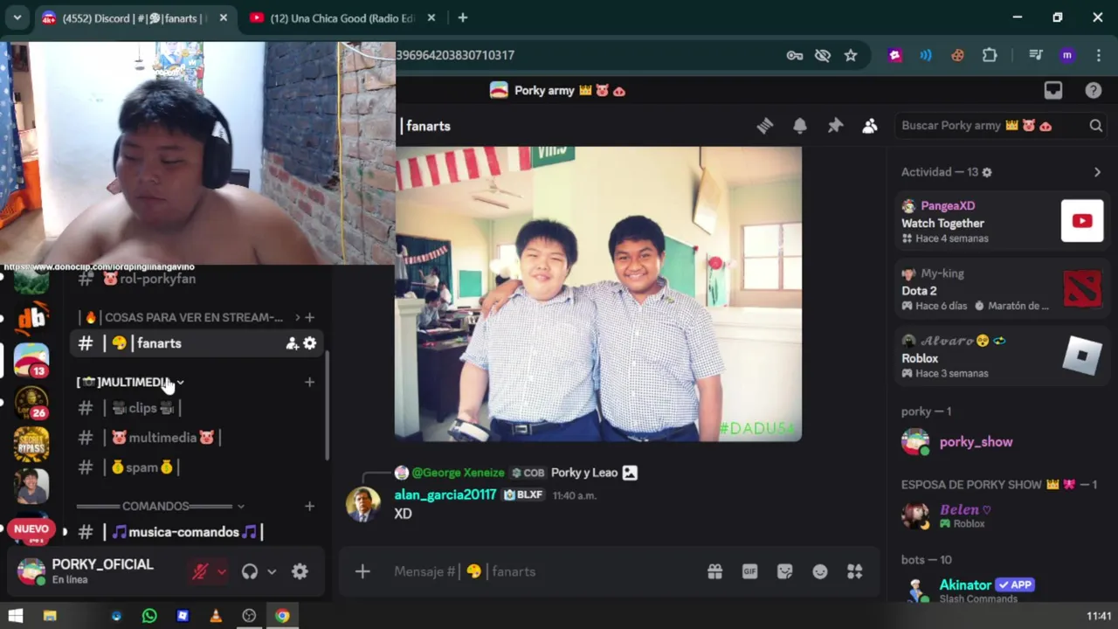Viewport: 1118px width, 629px height.
Task: Open WhatsApp from the taskbar
Action: [149, 616]
